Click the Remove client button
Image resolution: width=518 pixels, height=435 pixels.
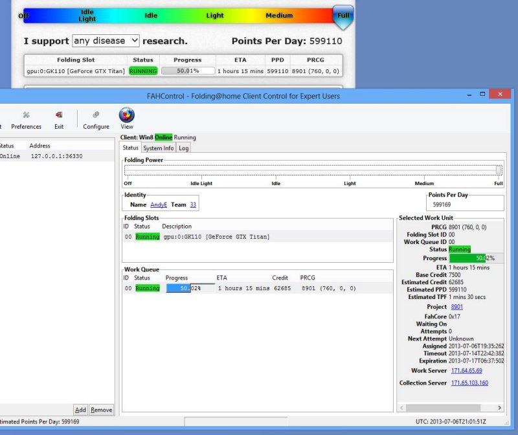point(102,410)
